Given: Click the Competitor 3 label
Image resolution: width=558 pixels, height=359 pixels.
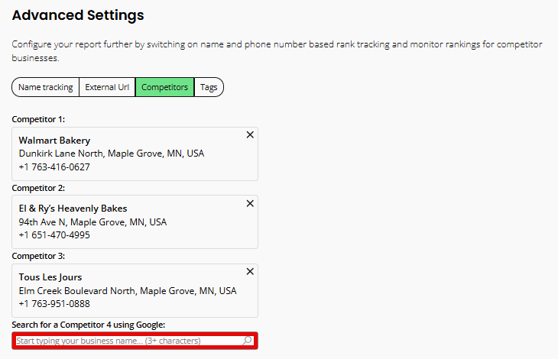Looking at the screenshot, I should [x=38, y=257].
